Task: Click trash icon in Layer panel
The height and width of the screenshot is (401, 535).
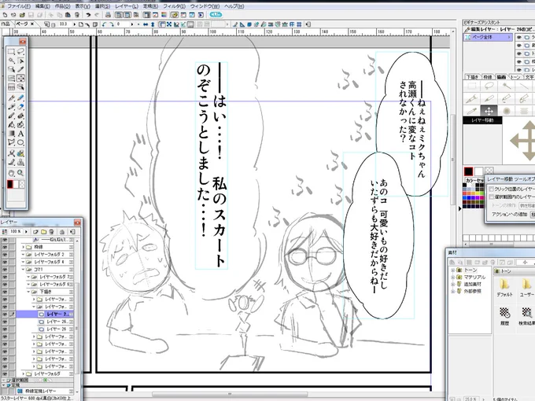Action: pos(51,231)
